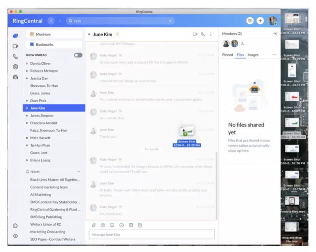316x252 pixels.
Task: Open the Video section in the left rail
Action: coord(15,47)
